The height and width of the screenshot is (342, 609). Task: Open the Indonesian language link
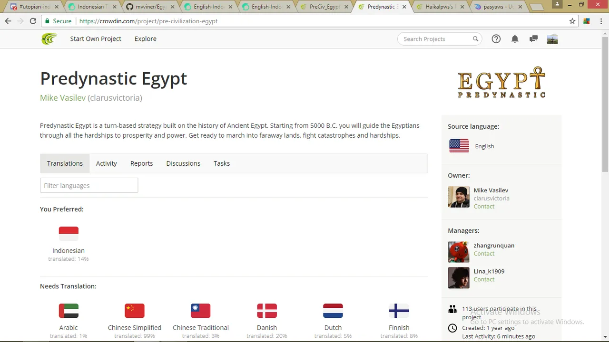[69, 251]
